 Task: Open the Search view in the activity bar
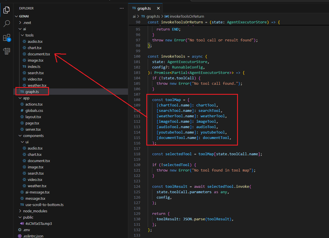click(7, 24)
